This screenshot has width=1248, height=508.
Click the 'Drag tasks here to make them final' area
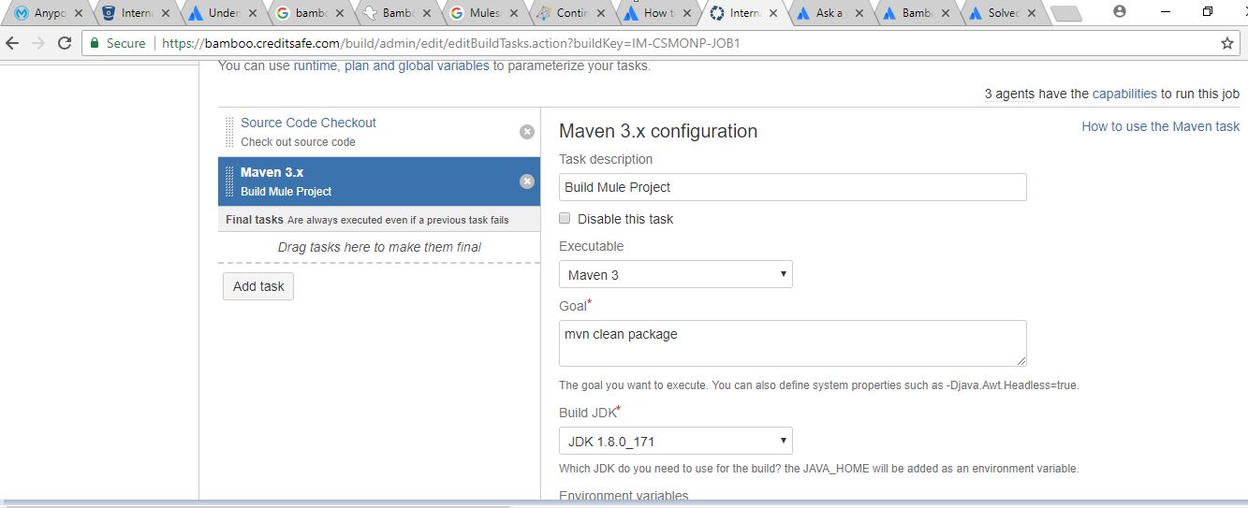(x=379, y=247)
